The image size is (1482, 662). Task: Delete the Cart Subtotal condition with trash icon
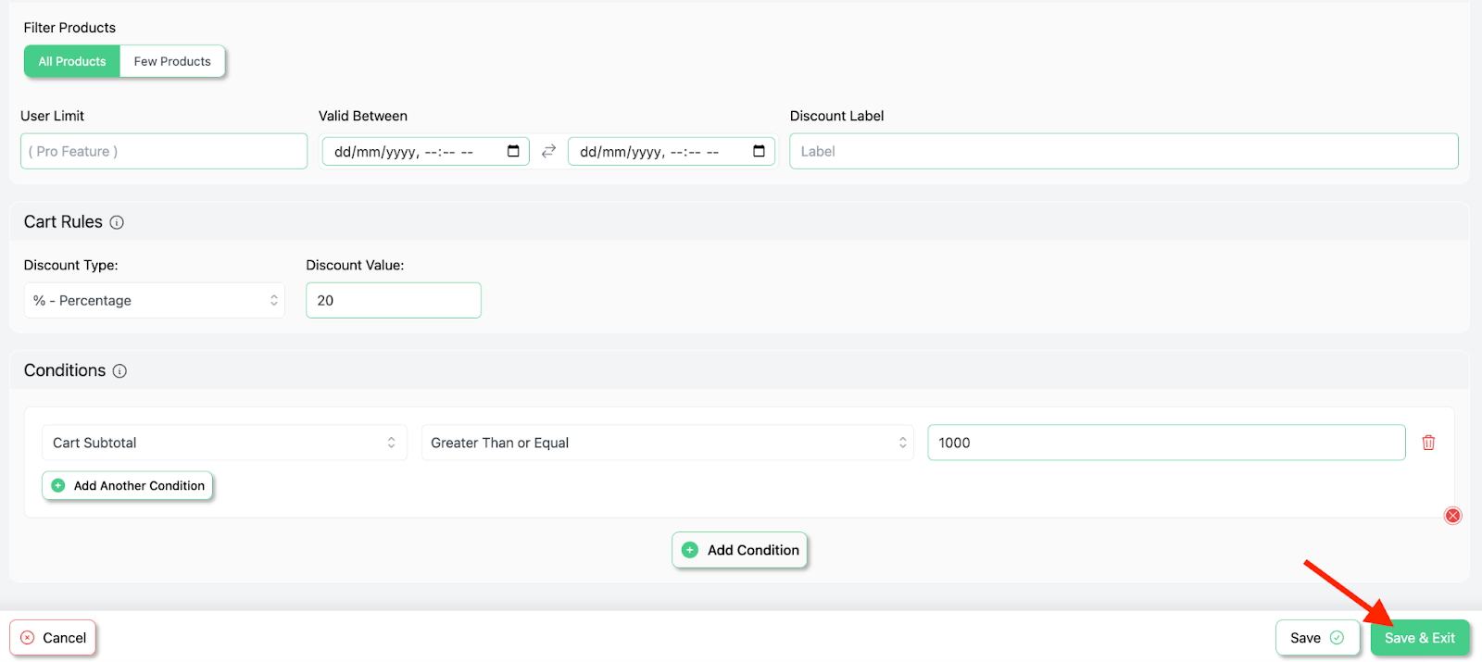(1428, 443)
